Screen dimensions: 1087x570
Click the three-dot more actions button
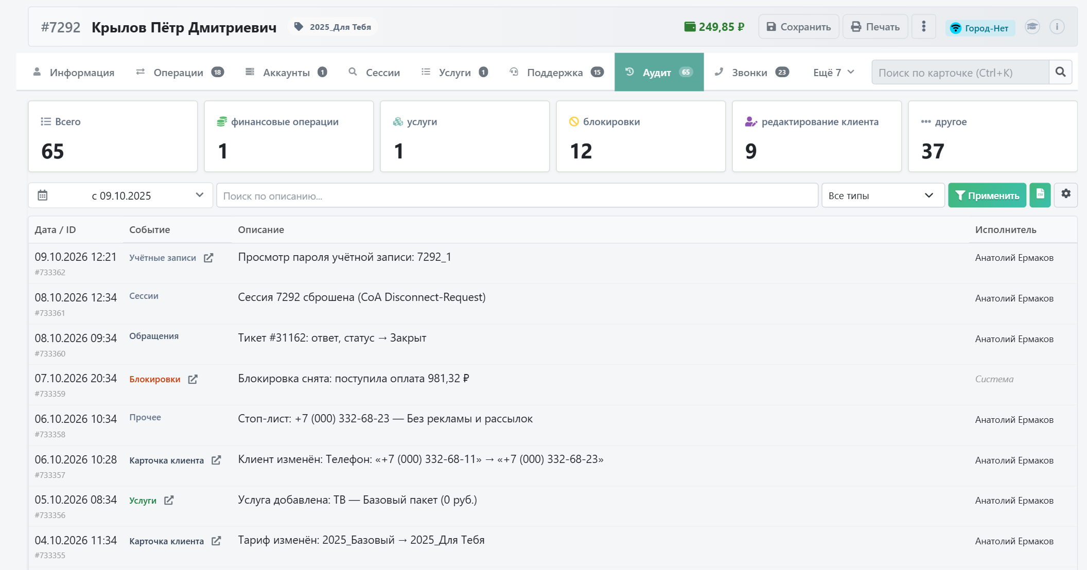[x=924, y=27]
